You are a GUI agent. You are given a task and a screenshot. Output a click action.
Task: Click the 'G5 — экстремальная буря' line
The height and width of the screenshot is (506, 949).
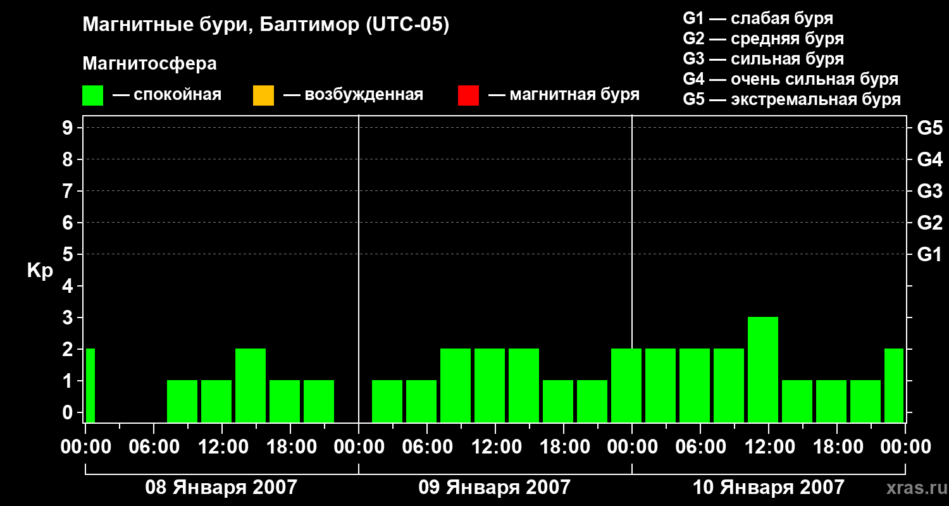(x=792, y=99)
